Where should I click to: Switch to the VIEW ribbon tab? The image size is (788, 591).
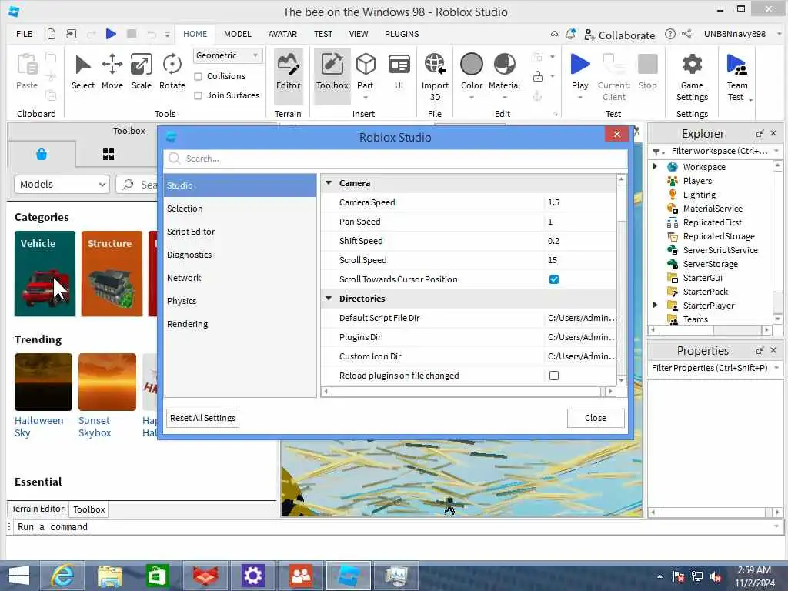click(x=359, y=34)
